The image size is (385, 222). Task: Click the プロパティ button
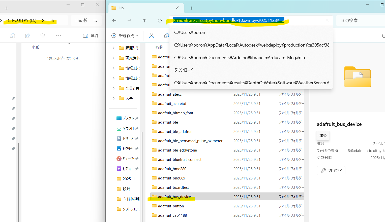pos(331,170)
